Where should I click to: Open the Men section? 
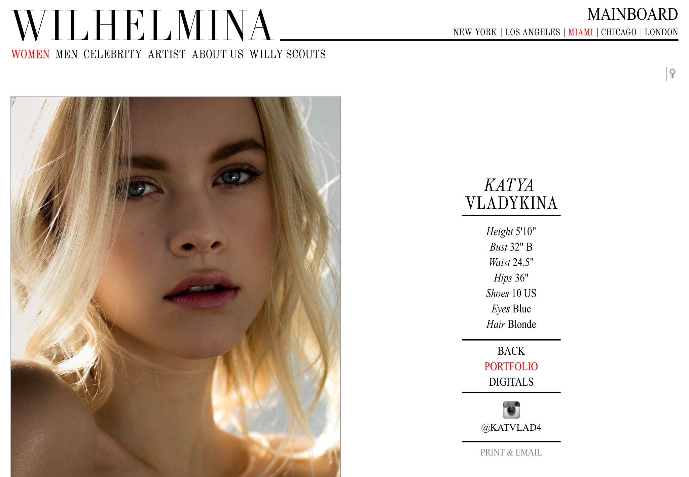[67, 54]
